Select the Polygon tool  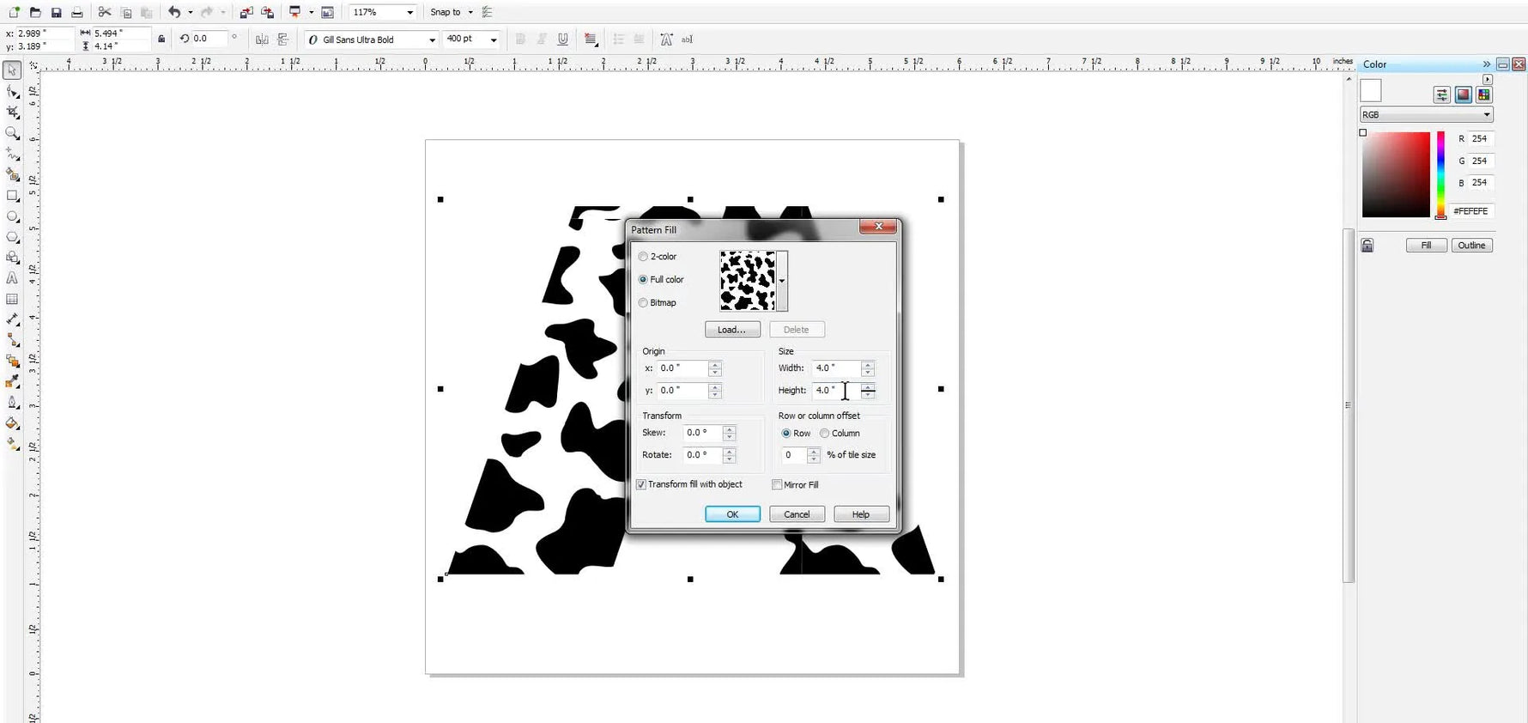12,237
